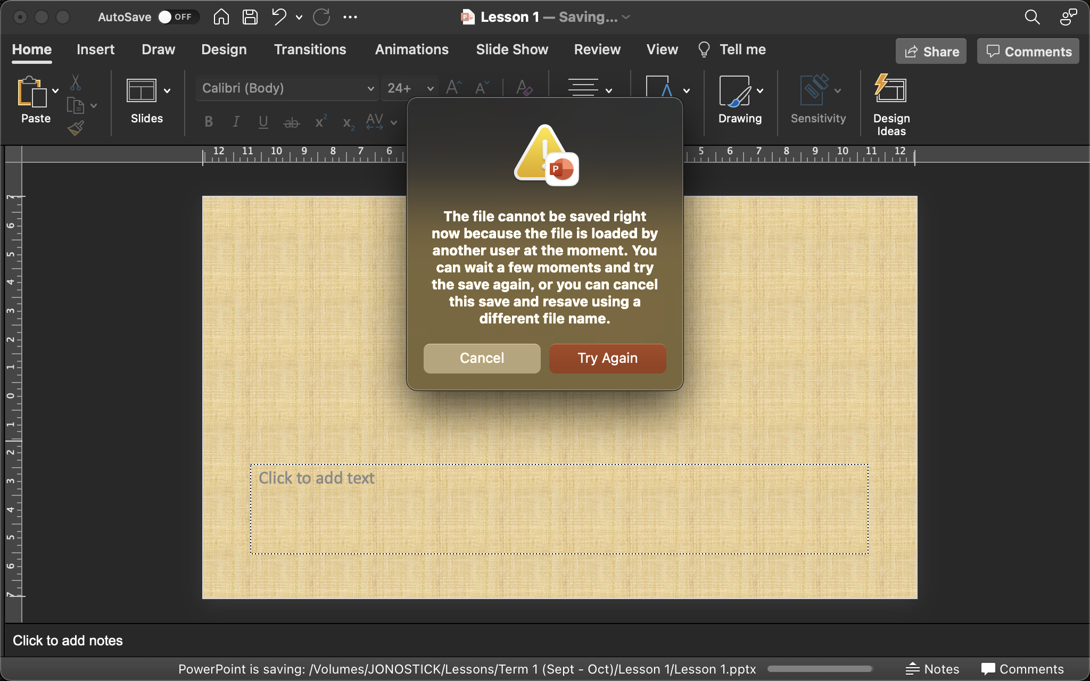The height and width of the screenshot is (681, 1090).
Task: Open the Calibri (Body) font dropdown
Action: (x=370, y=88)
